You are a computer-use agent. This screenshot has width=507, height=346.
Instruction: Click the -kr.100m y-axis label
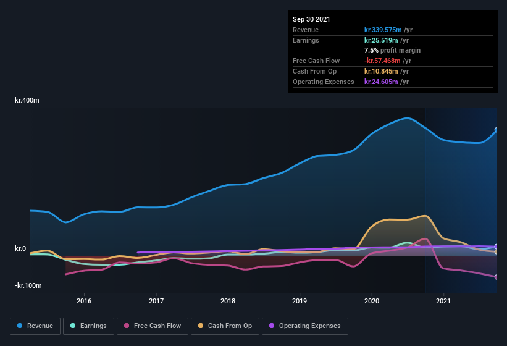click(28, 285)
